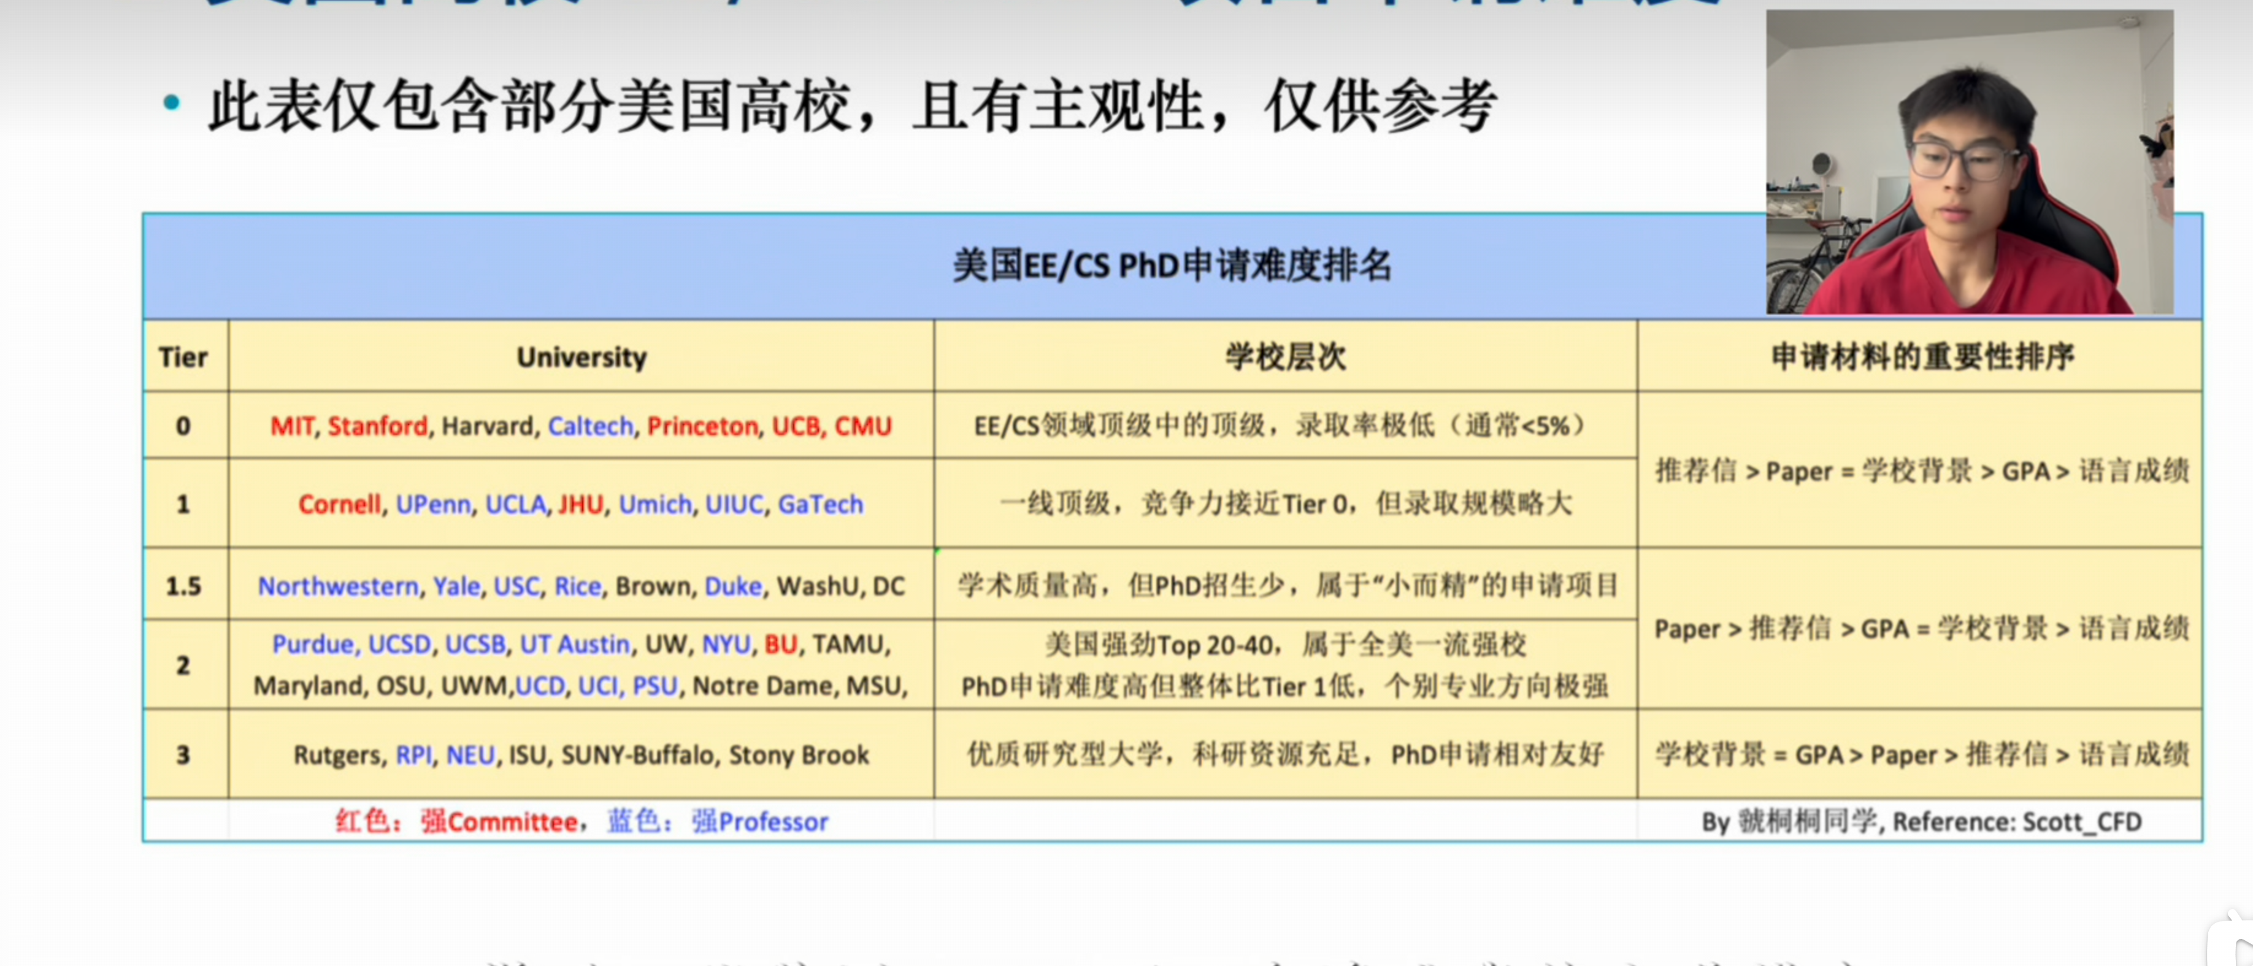Click 'UCD' in the Tier 2 row
Image resolution: width=2253 pixels, height=966 pixels.
540,686
